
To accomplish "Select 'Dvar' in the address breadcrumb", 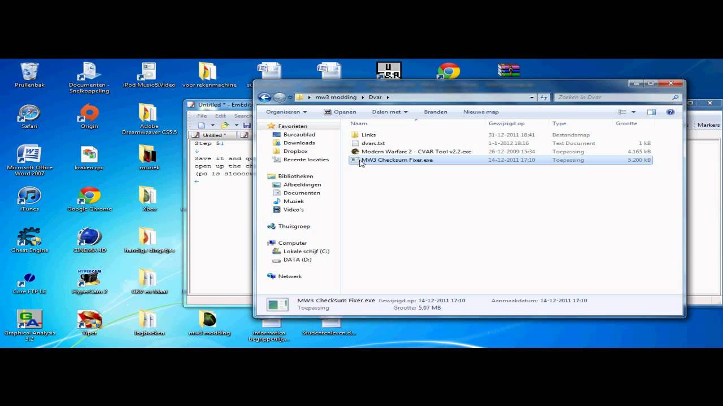I will point(375,97).
